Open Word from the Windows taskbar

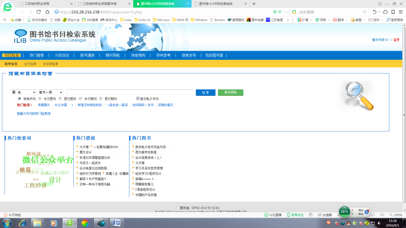tap(117, 223)
